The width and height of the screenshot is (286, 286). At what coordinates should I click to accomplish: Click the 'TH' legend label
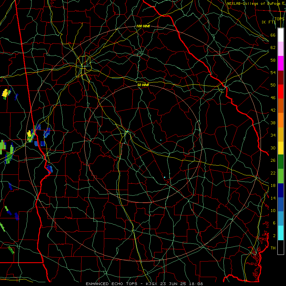click(x=273, y=248)
